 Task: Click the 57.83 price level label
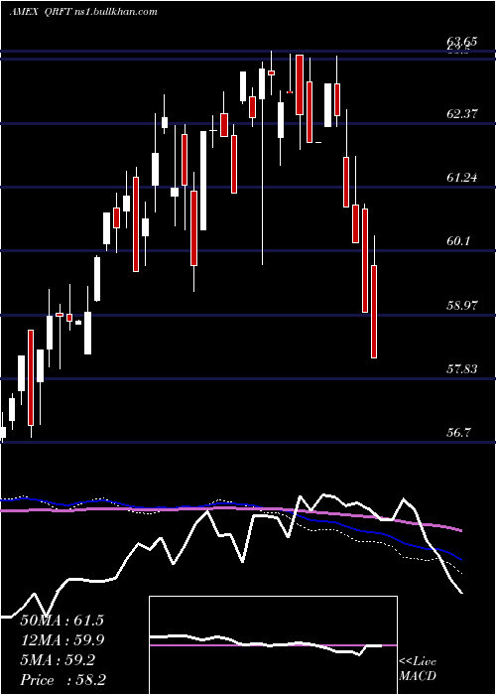click(462, 368)
